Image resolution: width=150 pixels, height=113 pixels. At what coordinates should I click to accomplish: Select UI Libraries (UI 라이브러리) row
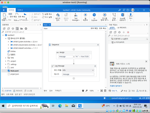128,42
